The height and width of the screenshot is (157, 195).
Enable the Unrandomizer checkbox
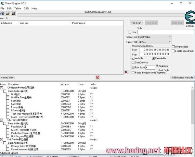(173, 47)
